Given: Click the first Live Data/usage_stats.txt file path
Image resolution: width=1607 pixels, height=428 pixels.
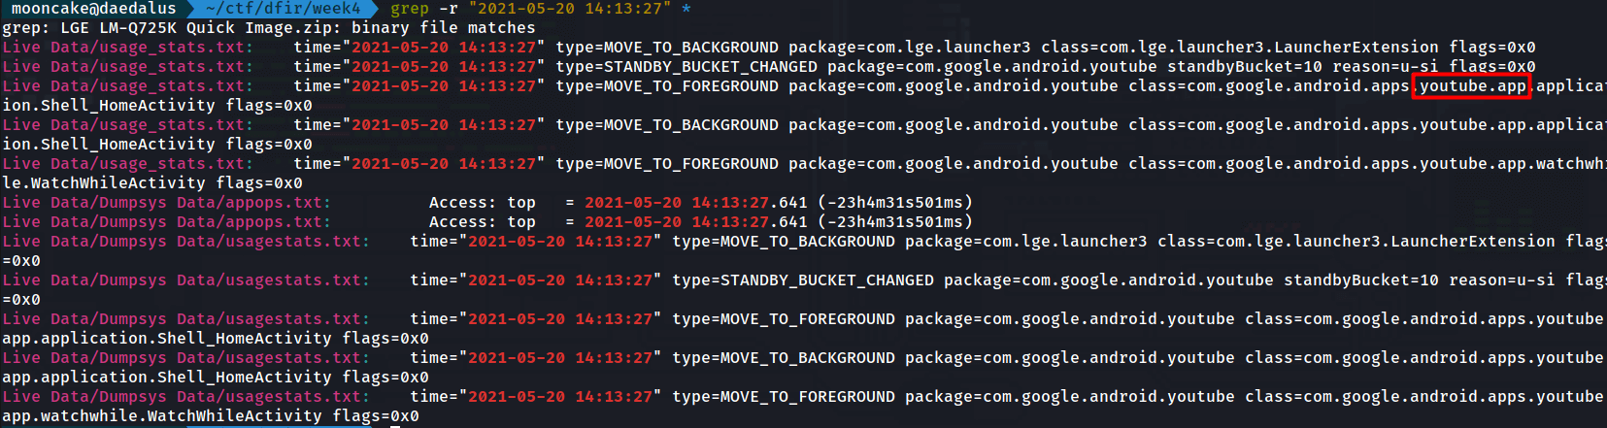Looking at the screenshot, I should tap(127, 48).
